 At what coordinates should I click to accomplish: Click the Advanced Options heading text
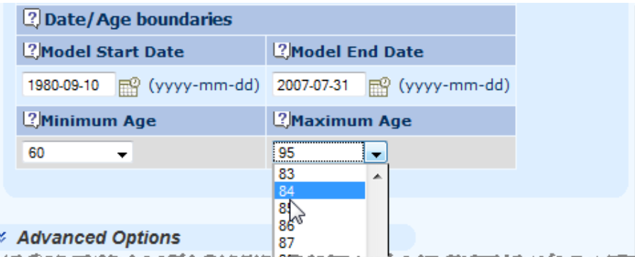coord(99,238)
